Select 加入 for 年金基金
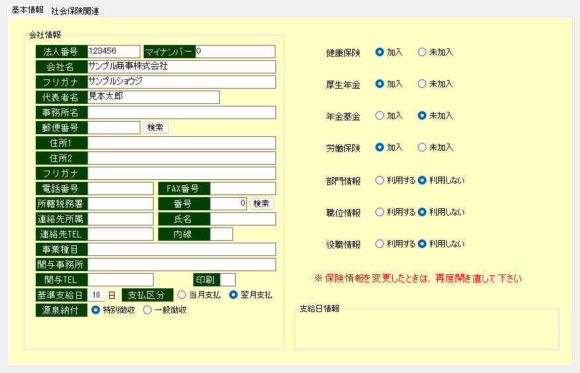Viewport: 580px width, 373px height. click(380, 116)
